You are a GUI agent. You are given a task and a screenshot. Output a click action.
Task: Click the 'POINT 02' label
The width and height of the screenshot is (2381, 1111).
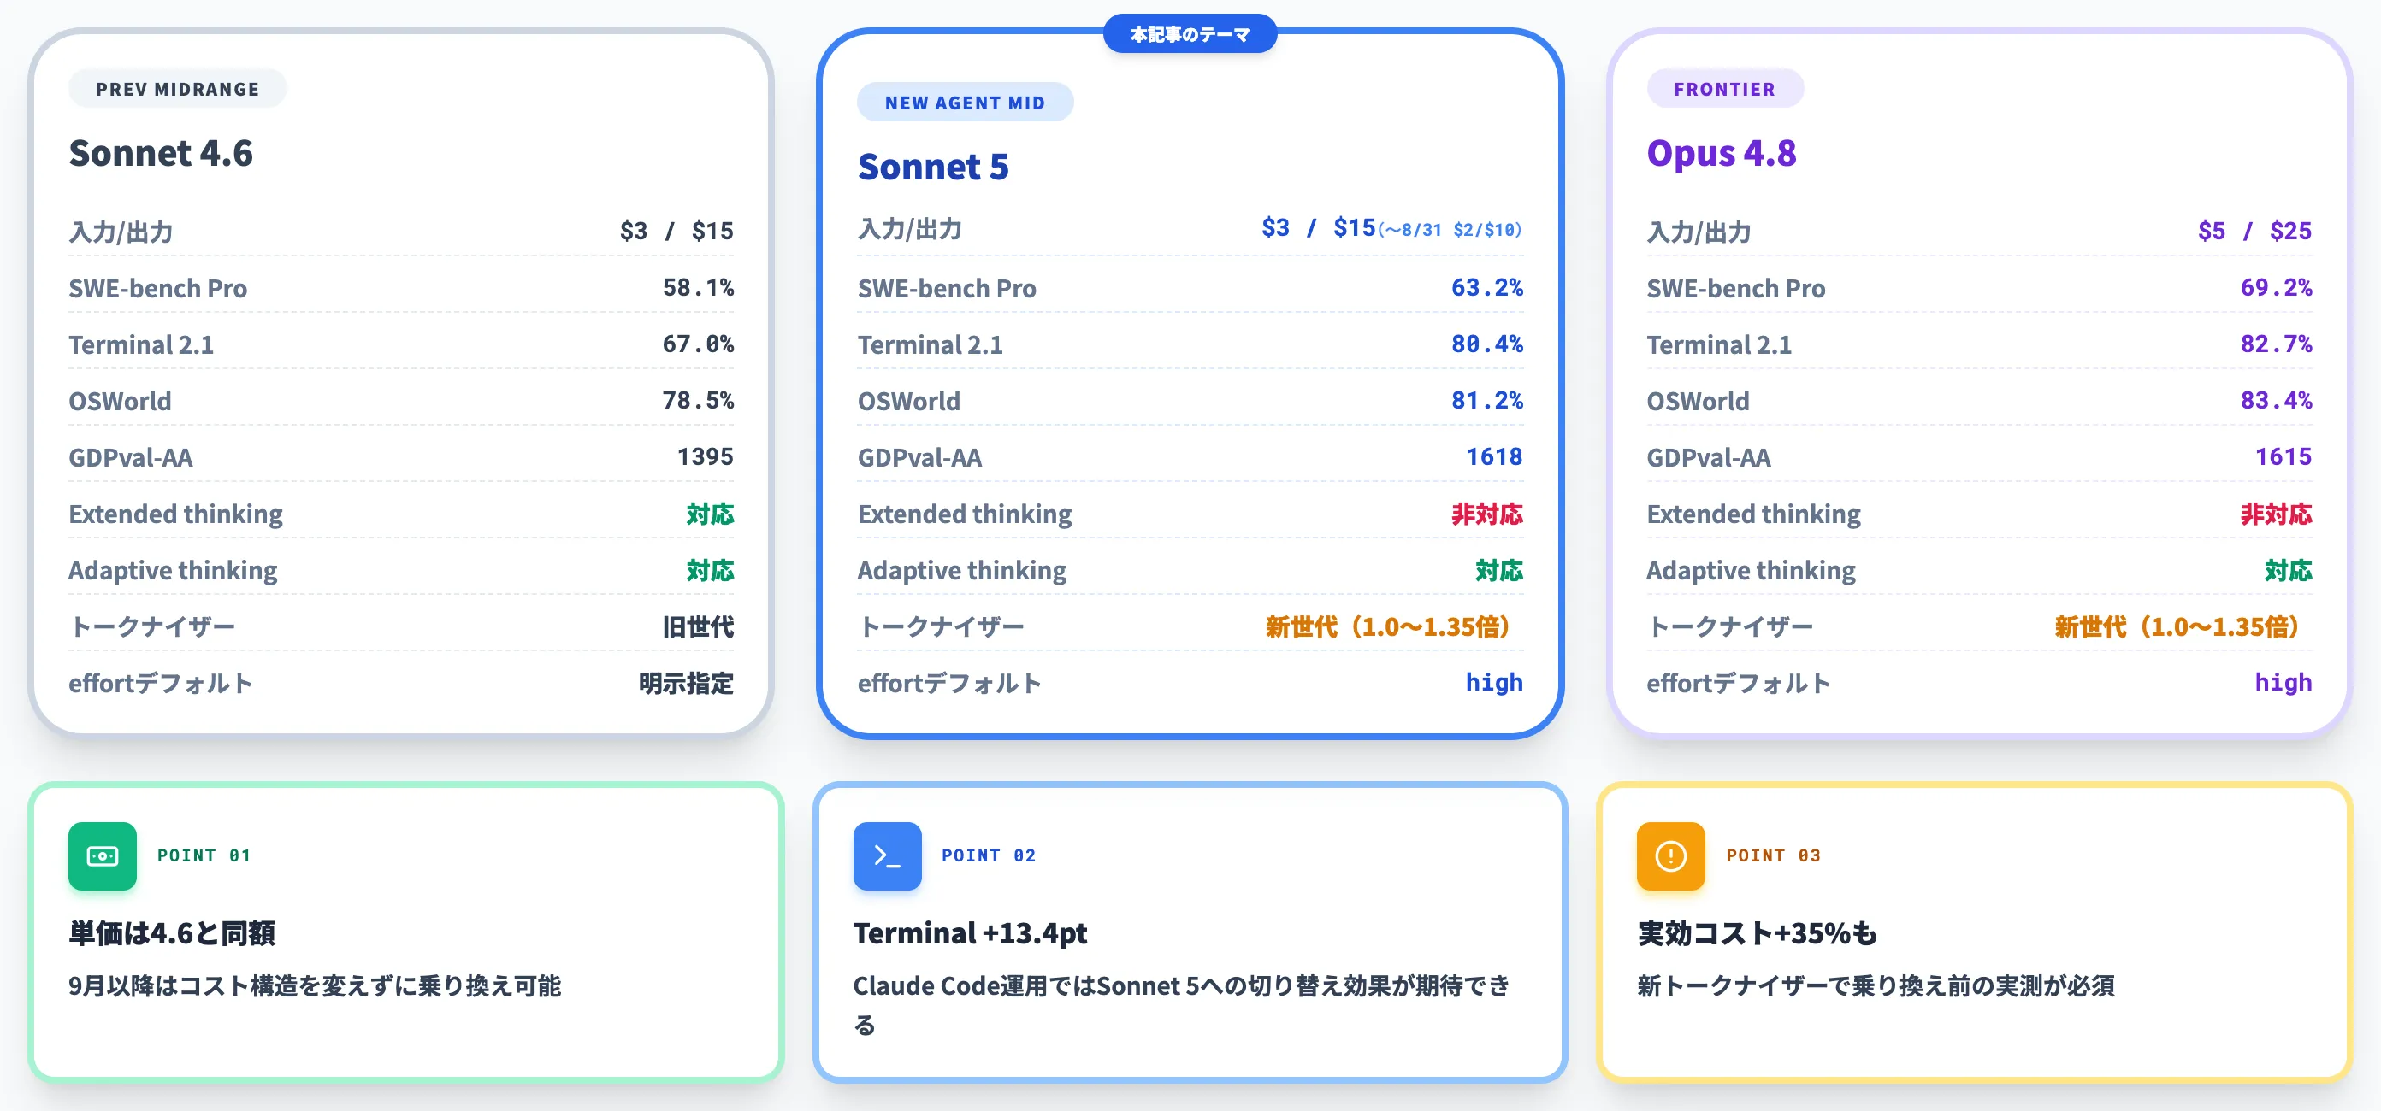[x=989, y=855]
